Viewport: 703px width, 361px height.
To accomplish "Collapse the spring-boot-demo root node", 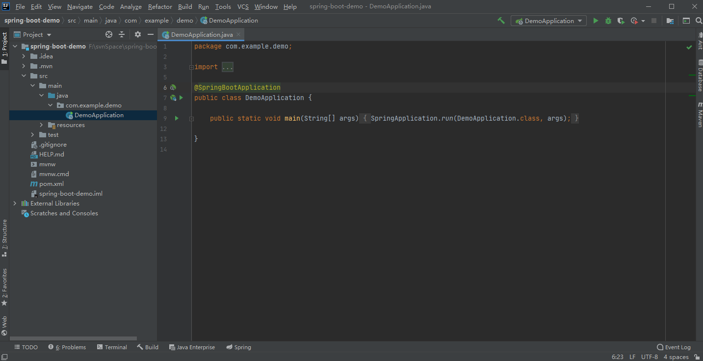I will [15, 47].
